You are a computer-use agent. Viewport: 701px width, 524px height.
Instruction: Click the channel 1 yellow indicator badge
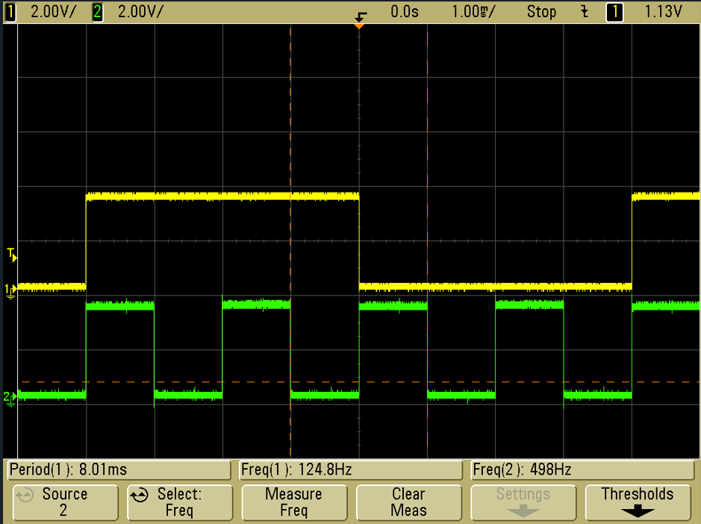(x=10, y=12)
